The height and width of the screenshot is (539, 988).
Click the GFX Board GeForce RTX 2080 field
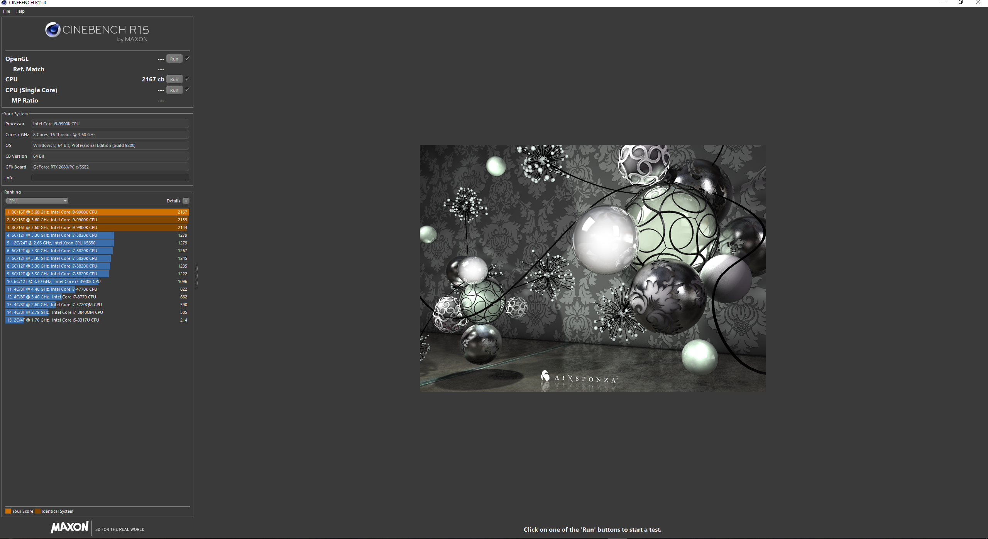110,167
